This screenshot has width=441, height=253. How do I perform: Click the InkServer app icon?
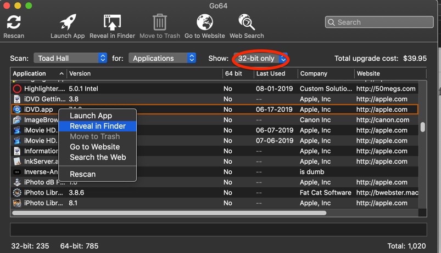17,162
